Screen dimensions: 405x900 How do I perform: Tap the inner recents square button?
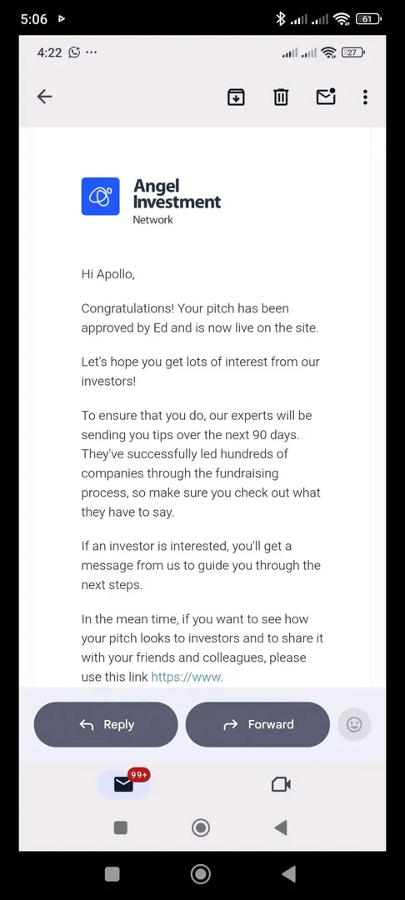[121, 827]
